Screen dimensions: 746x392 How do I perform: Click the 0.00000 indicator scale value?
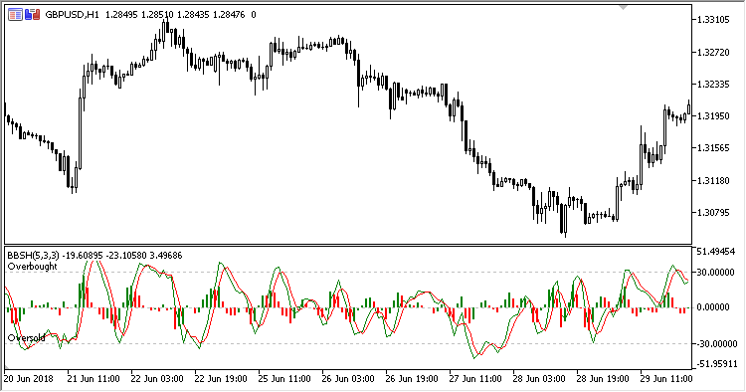point(713,307)
